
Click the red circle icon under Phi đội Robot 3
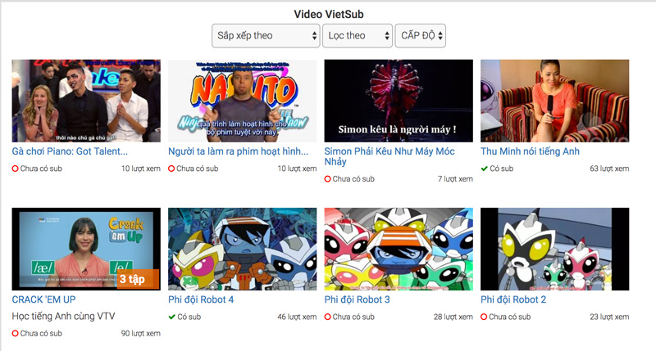pyautogui.click(x=327, y=317)
